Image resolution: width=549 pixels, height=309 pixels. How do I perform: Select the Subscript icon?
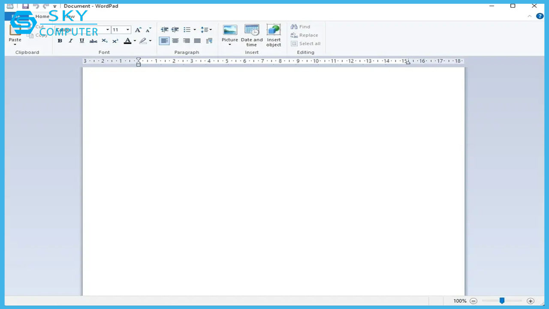[x=104, y=41]
